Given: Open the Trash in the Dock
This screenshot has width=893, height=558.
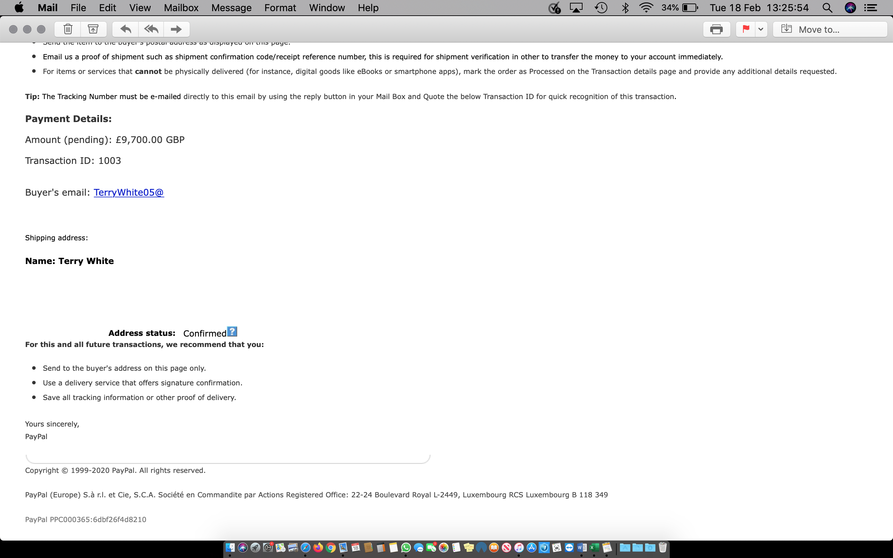Looking at the screenshot, I should pyautogui.click(x=663, y=548).
